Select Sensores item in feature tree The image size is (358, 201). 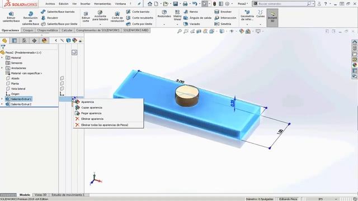(x=14, y=63)
